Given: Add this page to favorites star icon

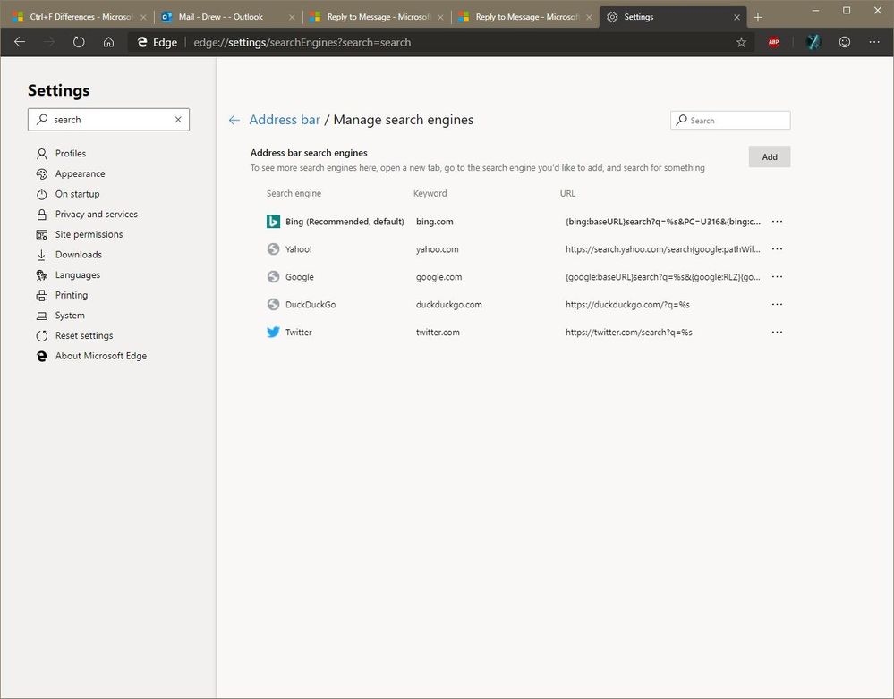Looking at the screenshot, I should click(741, 42).
